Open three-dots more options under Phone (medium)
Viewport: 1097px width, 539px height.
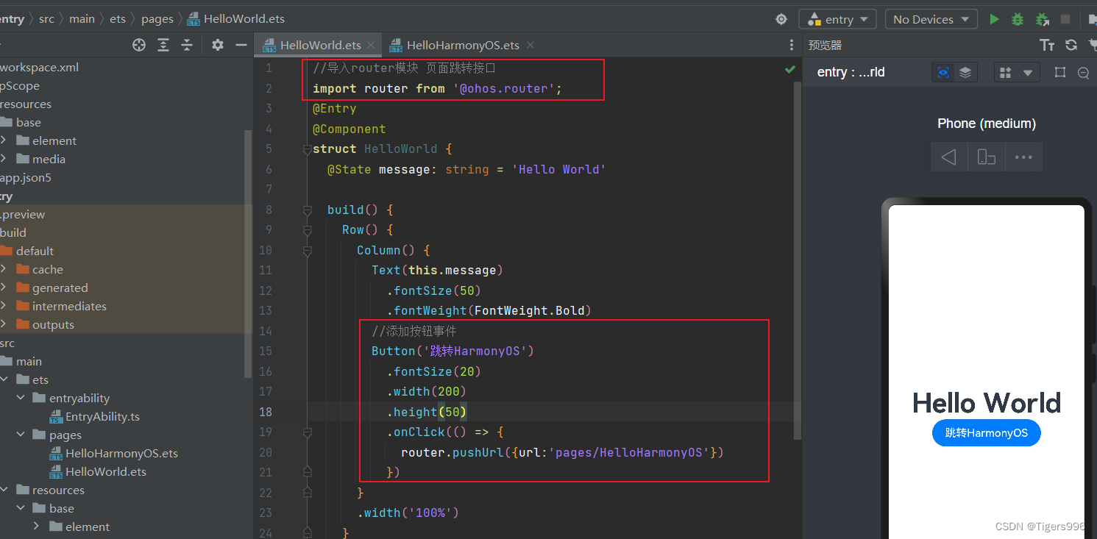coord(1023,157)
